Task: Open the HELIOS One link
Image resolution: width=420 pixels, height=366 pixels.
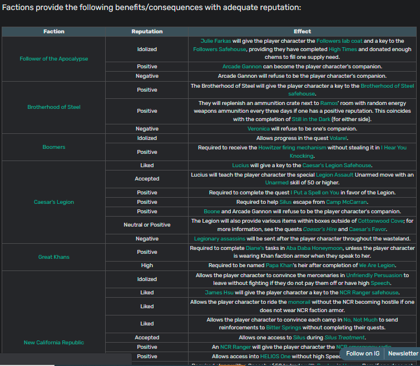Action: tap(275, 357)
